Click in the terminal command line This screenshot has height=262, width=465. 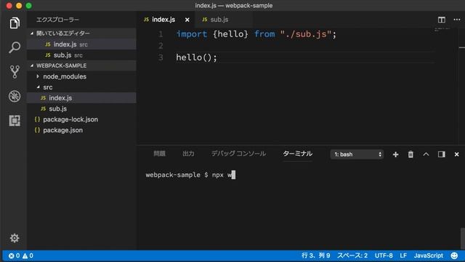click(x=190, y=175)
